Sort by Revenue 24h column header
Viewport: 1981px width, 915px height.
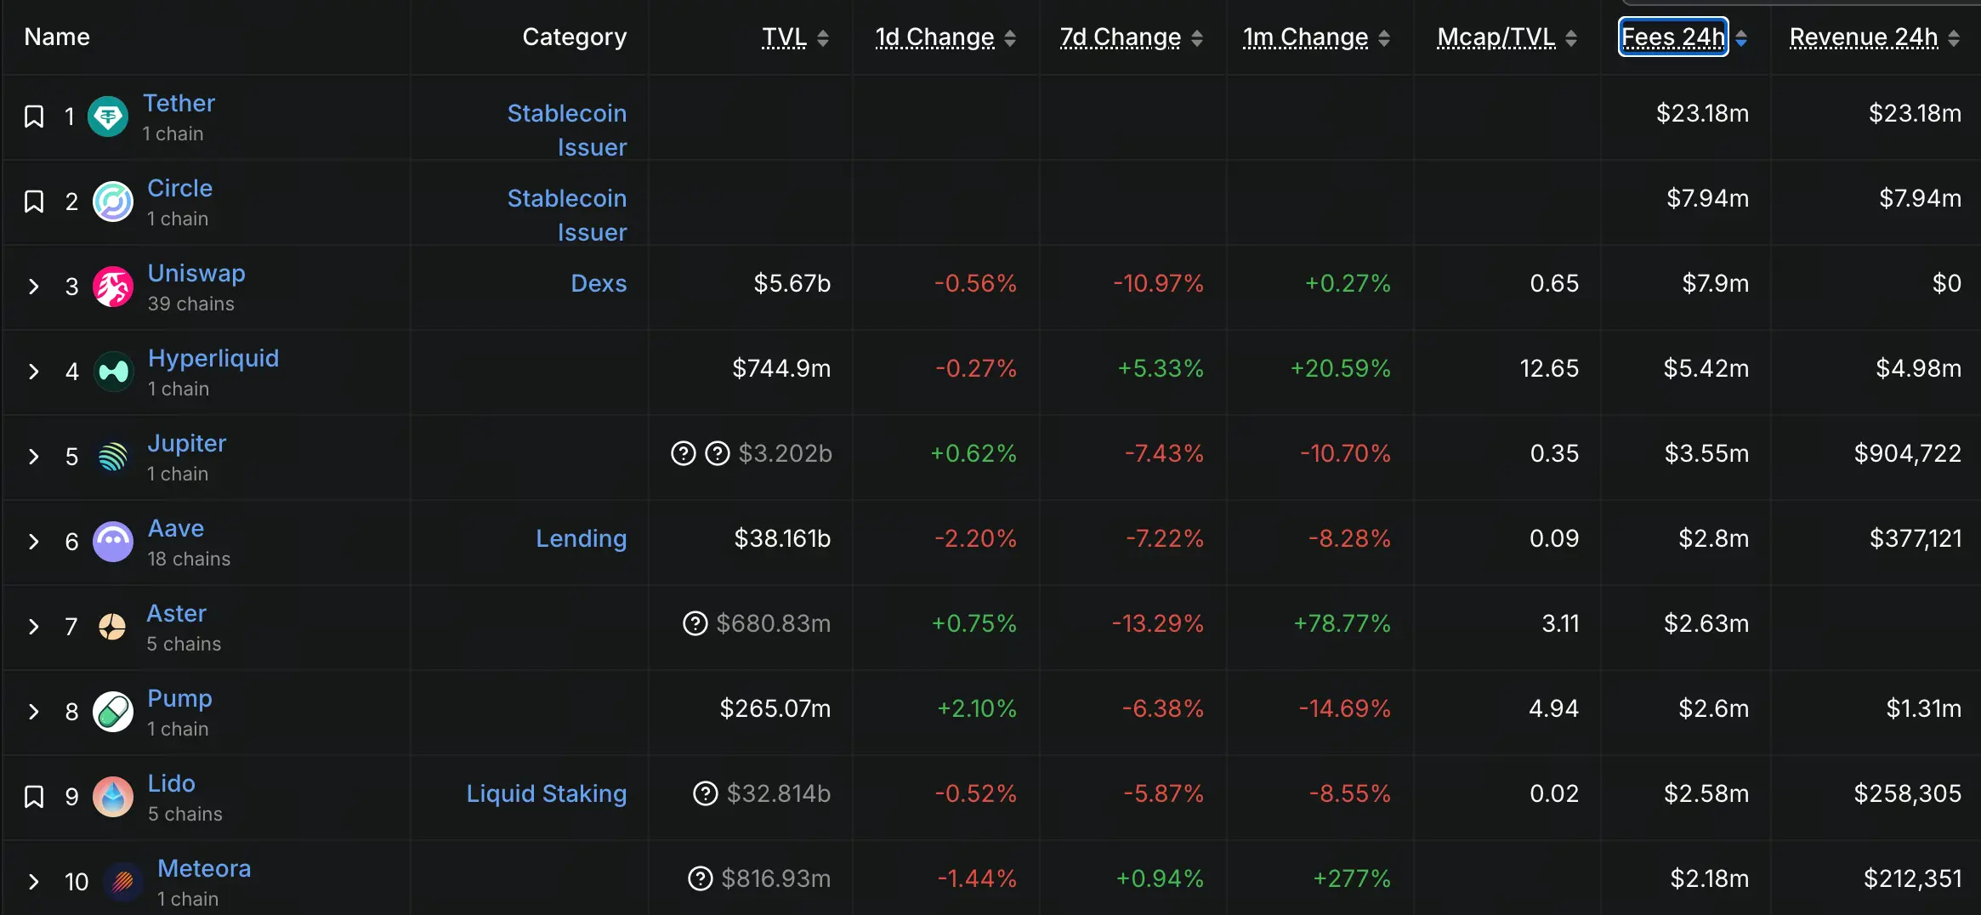pos(1864,37)
